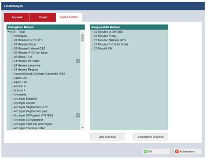Select Animan d entry
Screen dimensions: 206x159
point(20,86)
